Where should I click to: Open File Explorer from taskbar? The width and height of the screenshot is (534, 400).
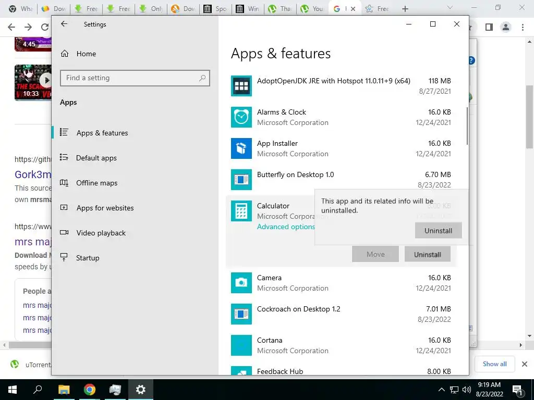pos(64,390)
